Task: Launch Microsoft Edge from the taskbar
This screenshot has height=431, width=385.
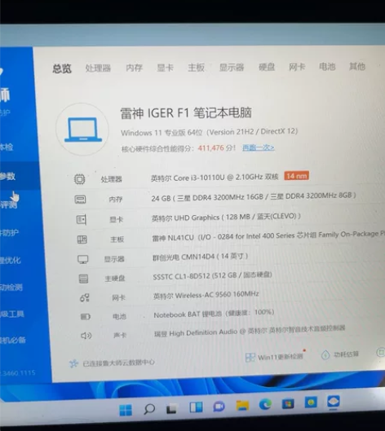Action: (x=265, y=404)
